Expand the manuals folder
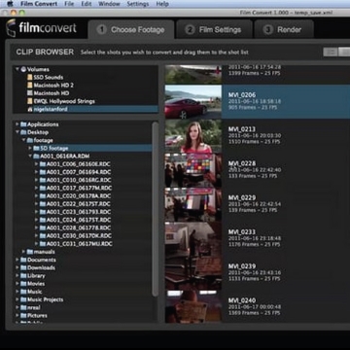Viewport: 350px width, 350px height. (23, 252)
